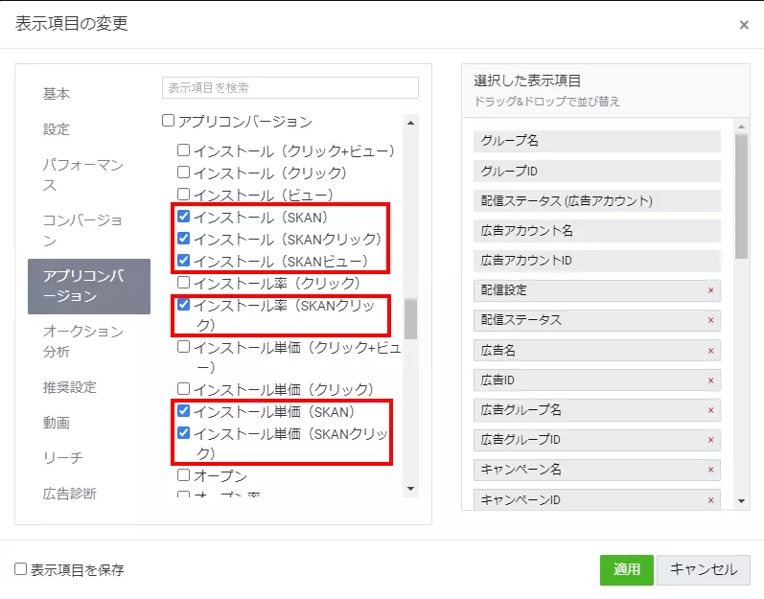The width and height of the screenshot is (764, 599).
Task: Remove 配信設定 from selected items
Action: pos(710,290)
